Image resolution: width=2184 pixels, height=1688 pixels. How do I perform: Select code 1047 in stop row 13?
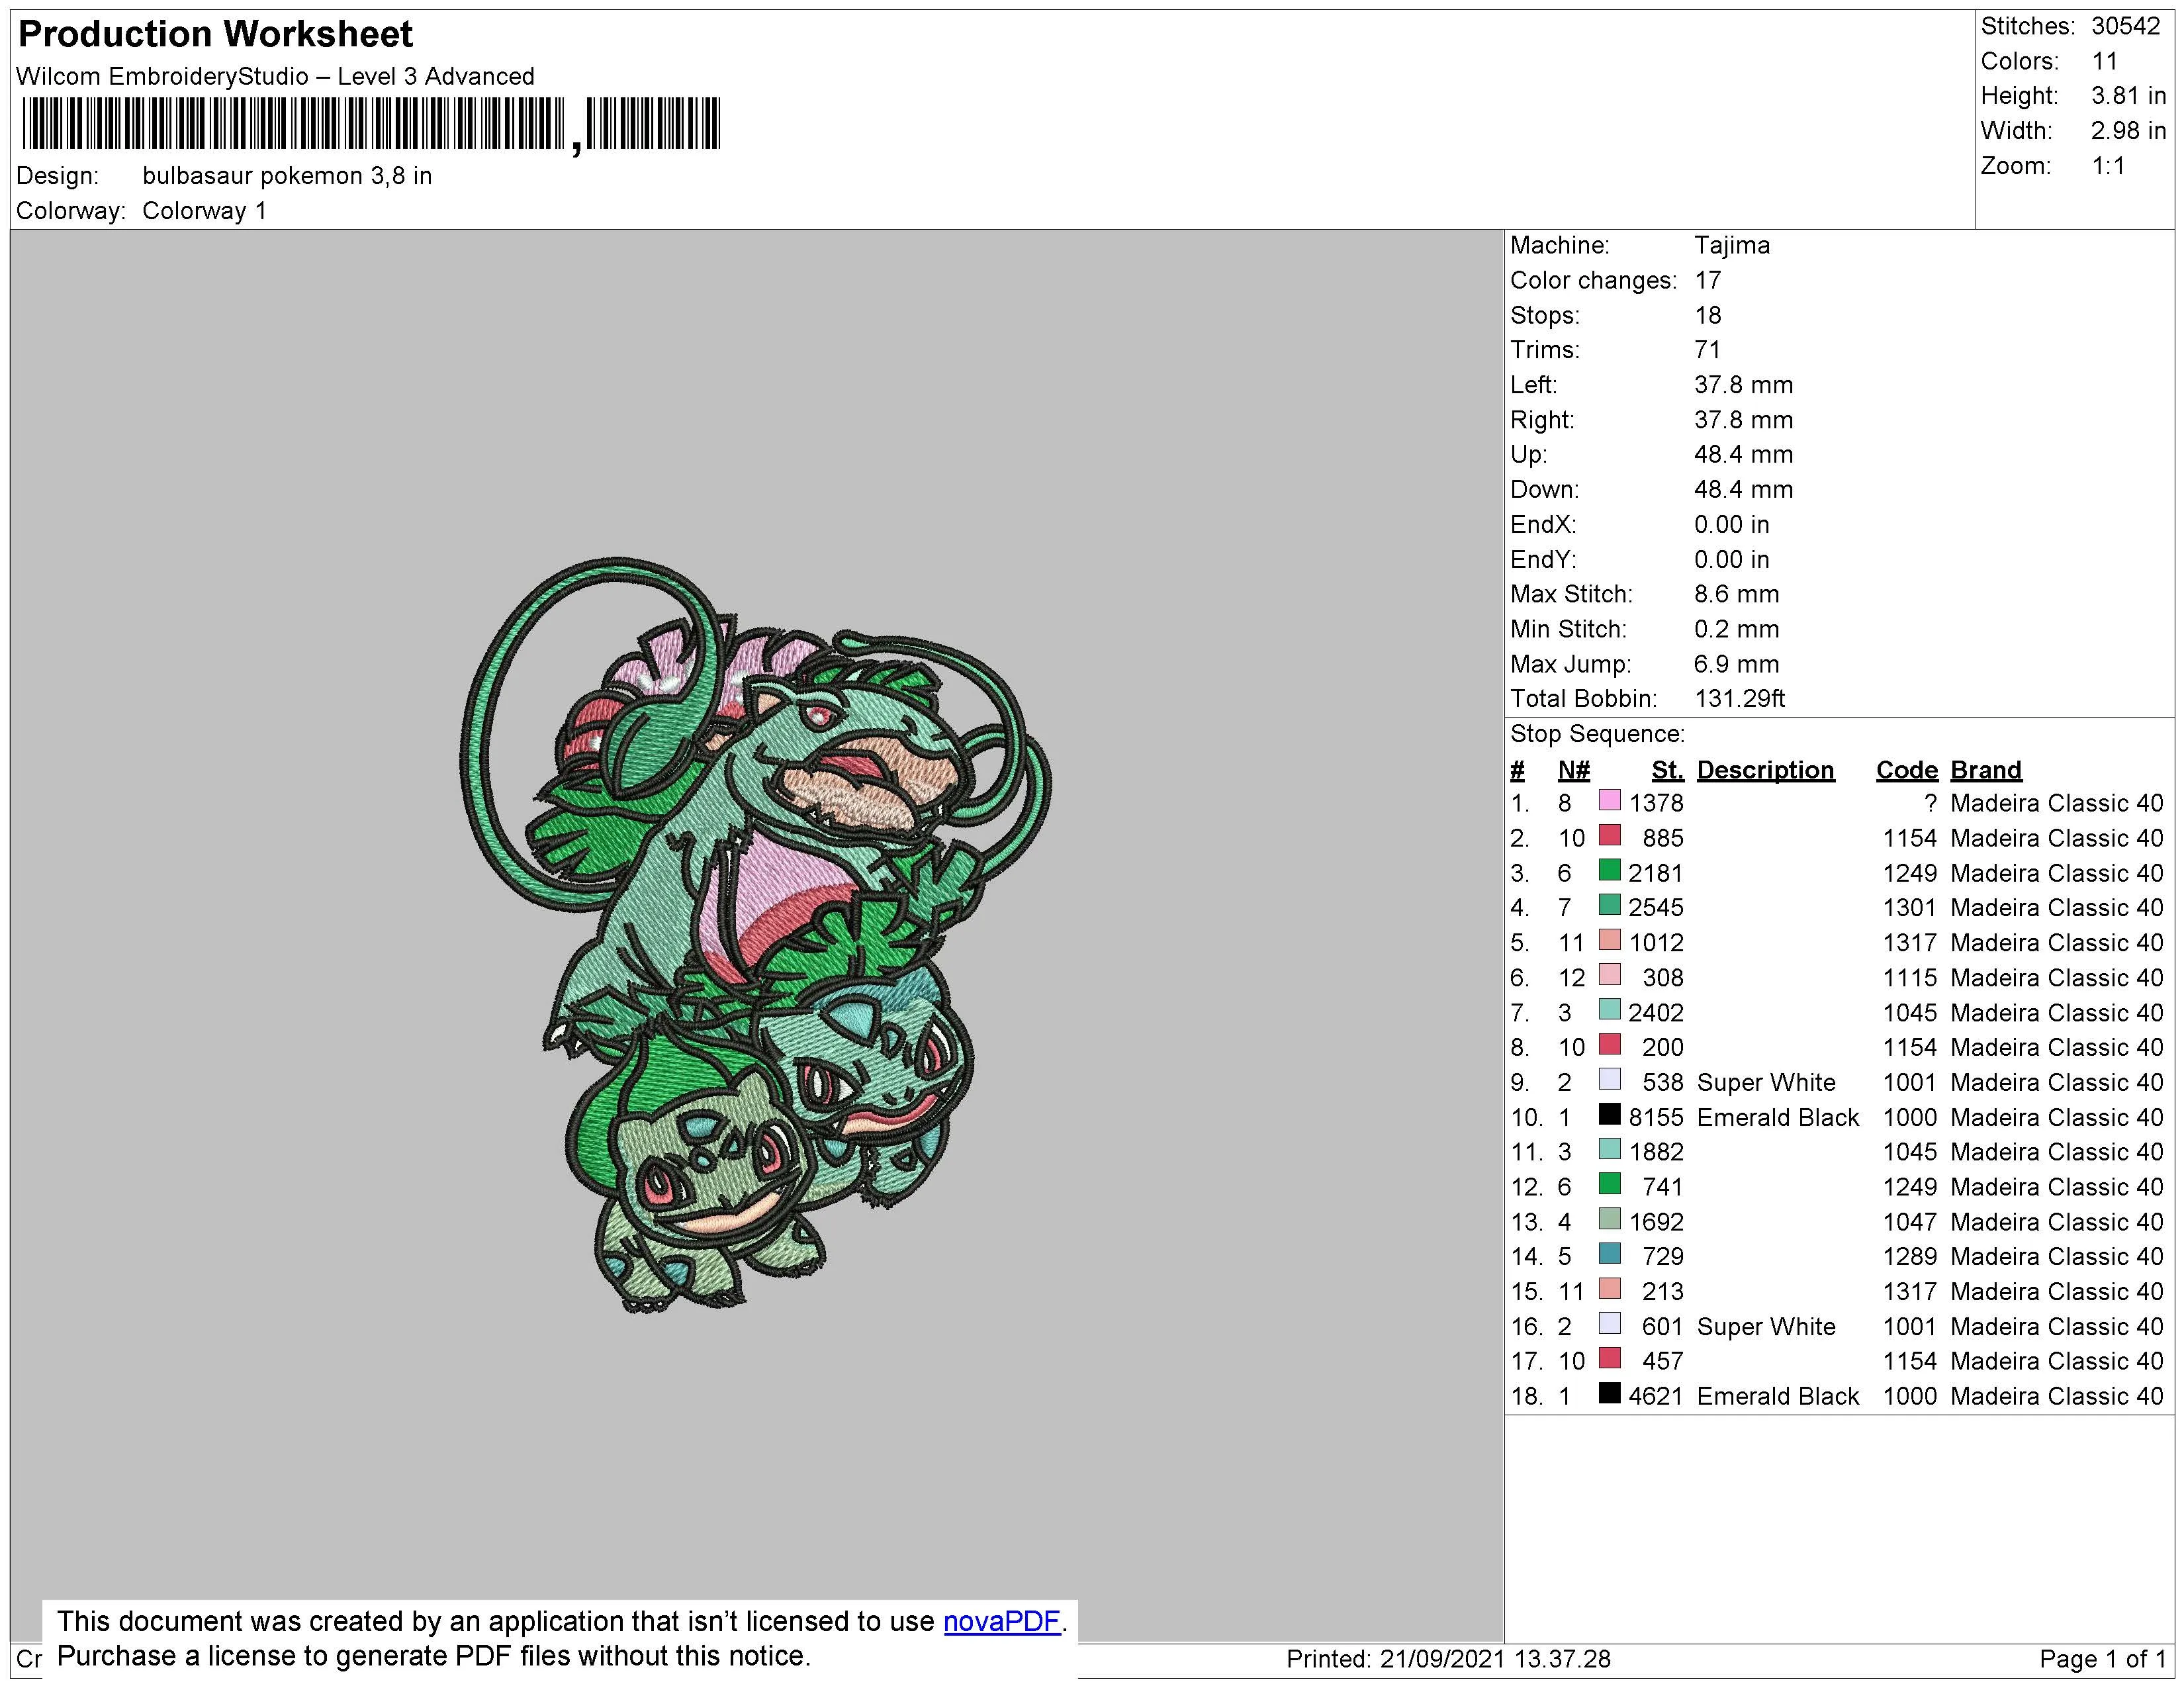1910,1222
